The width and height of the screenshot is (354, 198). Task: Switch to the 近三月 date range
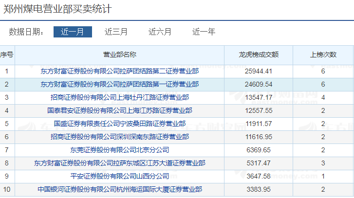pyautogui.click(x=116, y=32)
